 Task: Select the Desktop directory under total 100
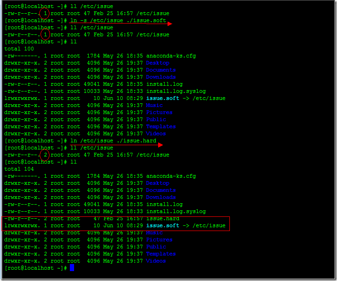point(158,63)
